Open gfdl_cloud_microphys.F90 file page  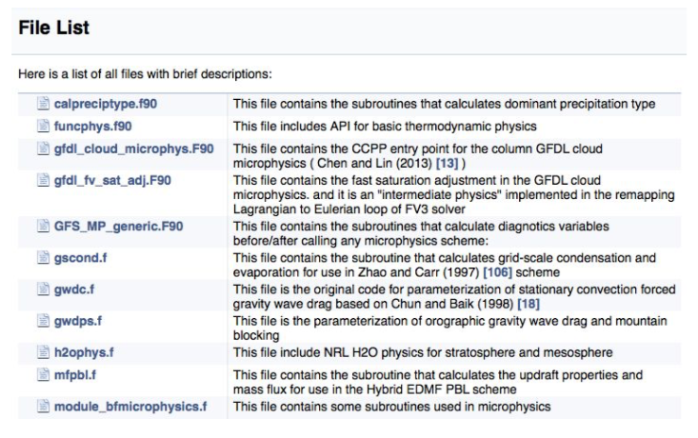(x=133, y=149)
